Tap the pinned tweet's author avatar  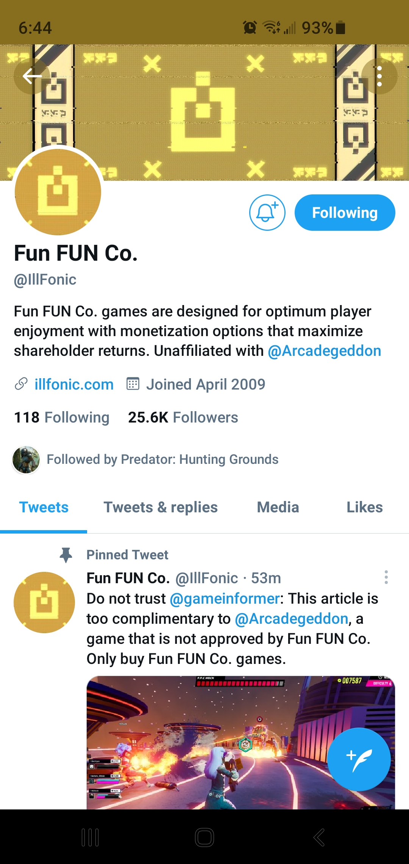(44, 602)
